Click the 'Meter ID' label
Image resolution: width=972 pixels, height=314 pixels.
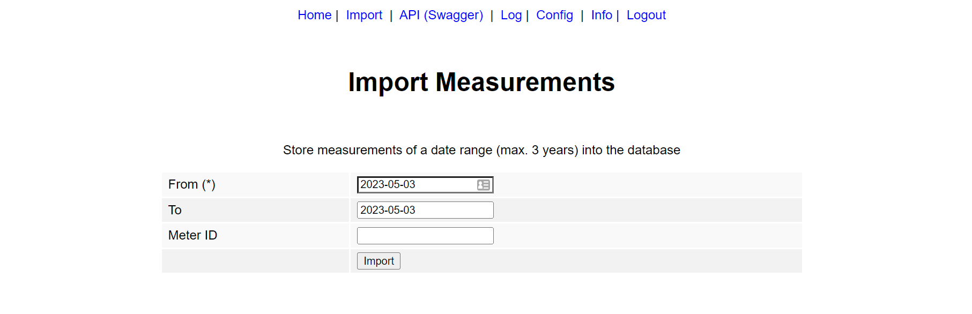[192, 235]
